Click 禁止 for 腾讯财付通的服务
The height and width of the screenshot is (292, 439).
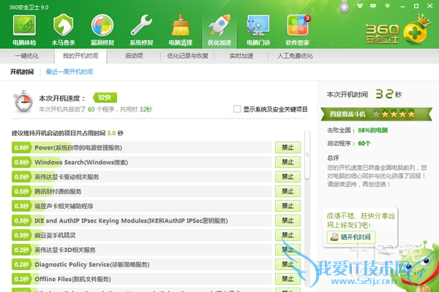click(288, 191)
